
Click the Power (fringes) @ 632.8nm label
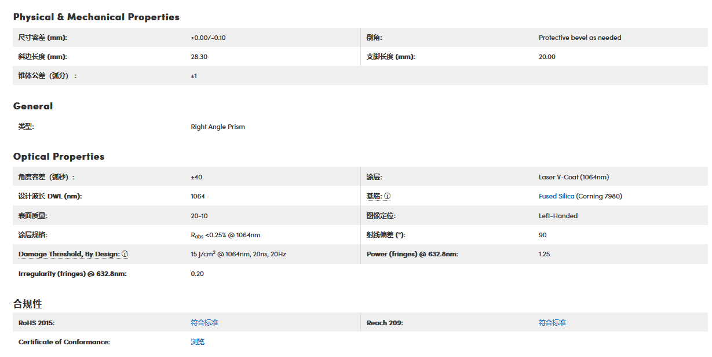tap(412, 254)
